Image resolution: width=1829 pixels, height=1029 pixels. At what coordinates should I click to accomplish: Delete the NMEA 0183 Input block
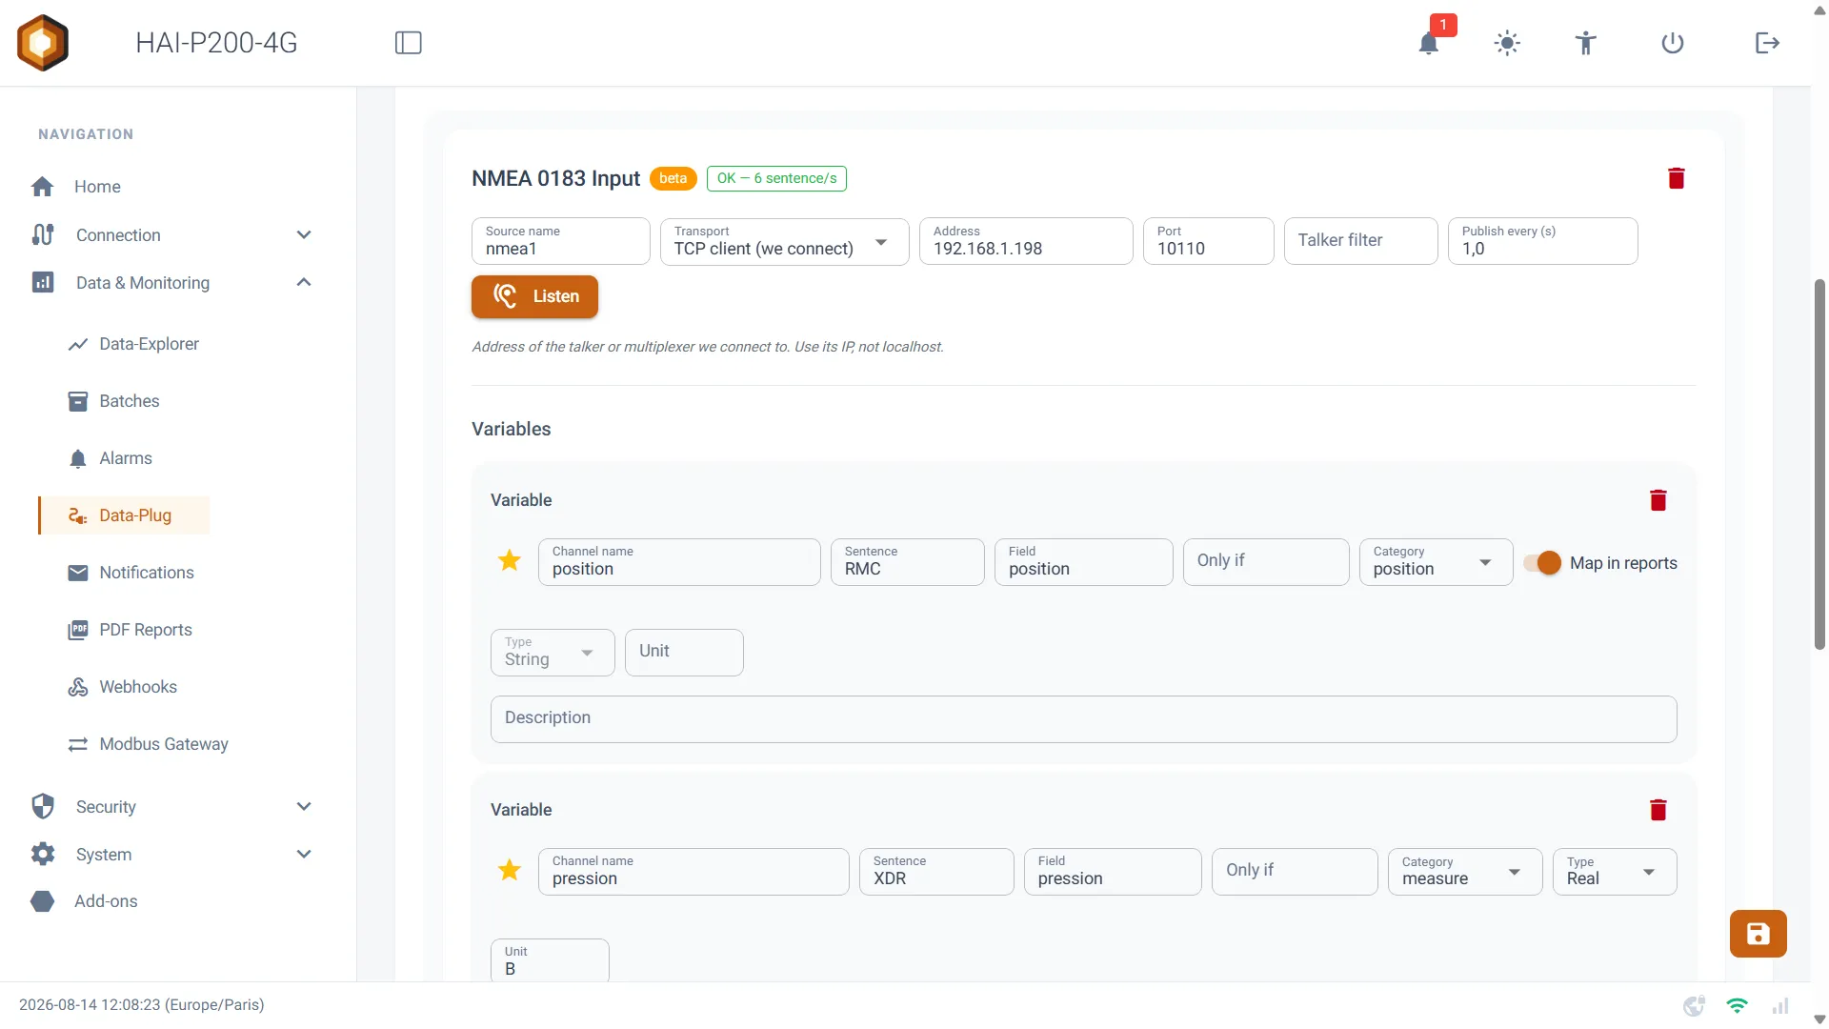(1677, 178)
